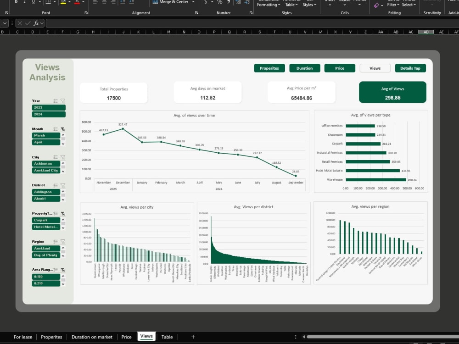Viewport: 459px width, 344px height.
Task: Expand the Name Box dropdown
Action: pos(5,23)
